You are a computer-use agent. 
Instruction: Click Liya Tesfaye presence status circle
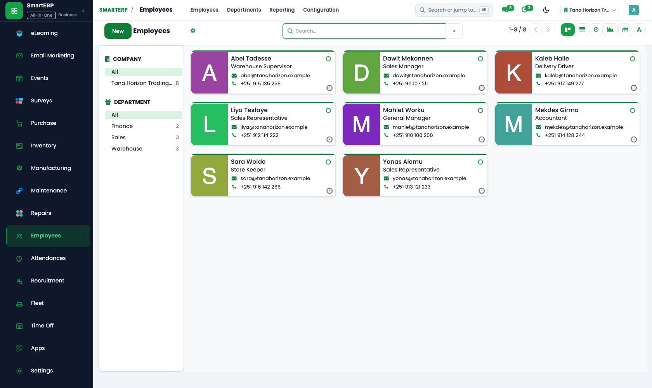pos(328,111)
